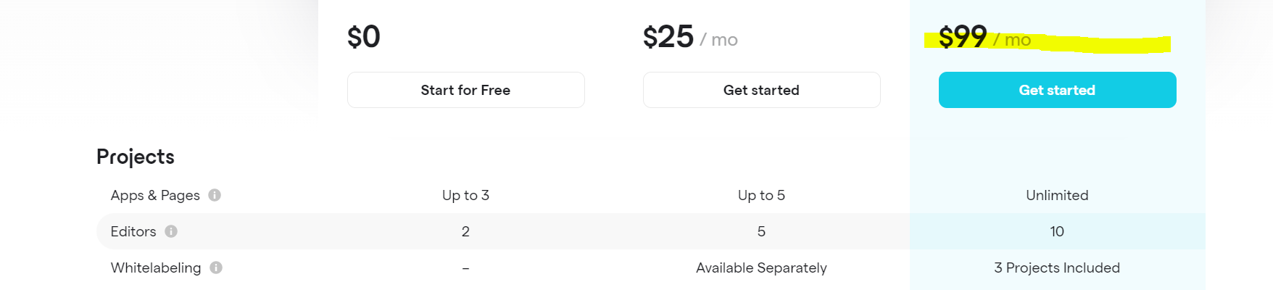Click the blue Get started button
The width and height of the screenshot is (1273, 290).
click(x=1057, y=90)
